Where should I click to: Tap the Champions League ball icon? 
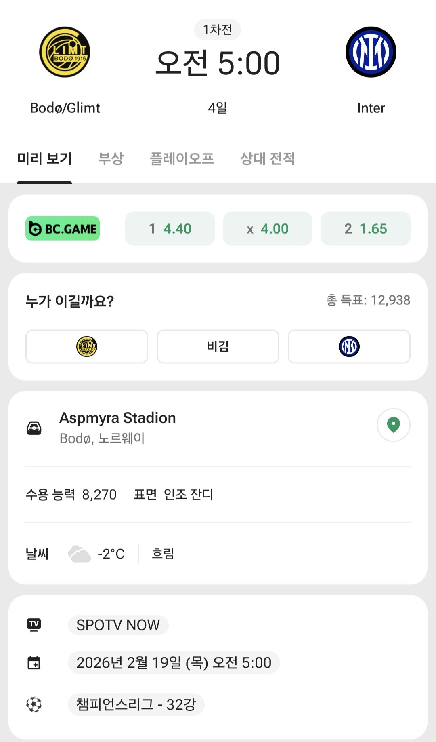[34, 704]
